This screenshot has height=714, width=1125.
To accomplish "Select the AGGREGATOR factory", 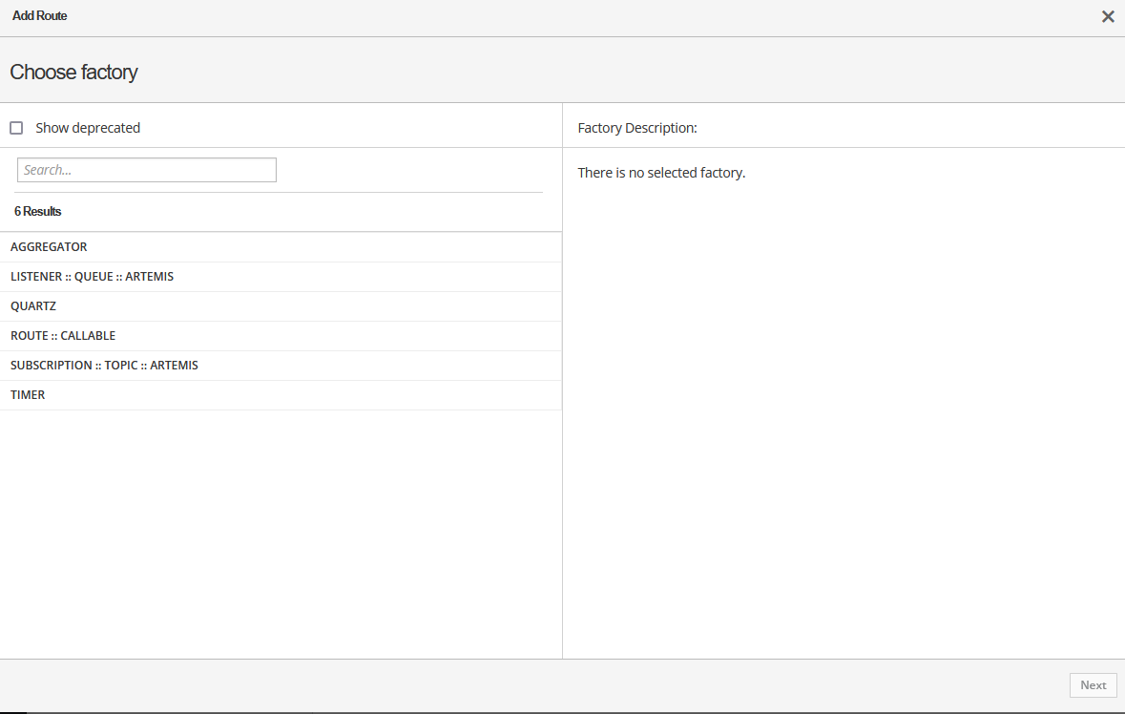I will [49, 247].
